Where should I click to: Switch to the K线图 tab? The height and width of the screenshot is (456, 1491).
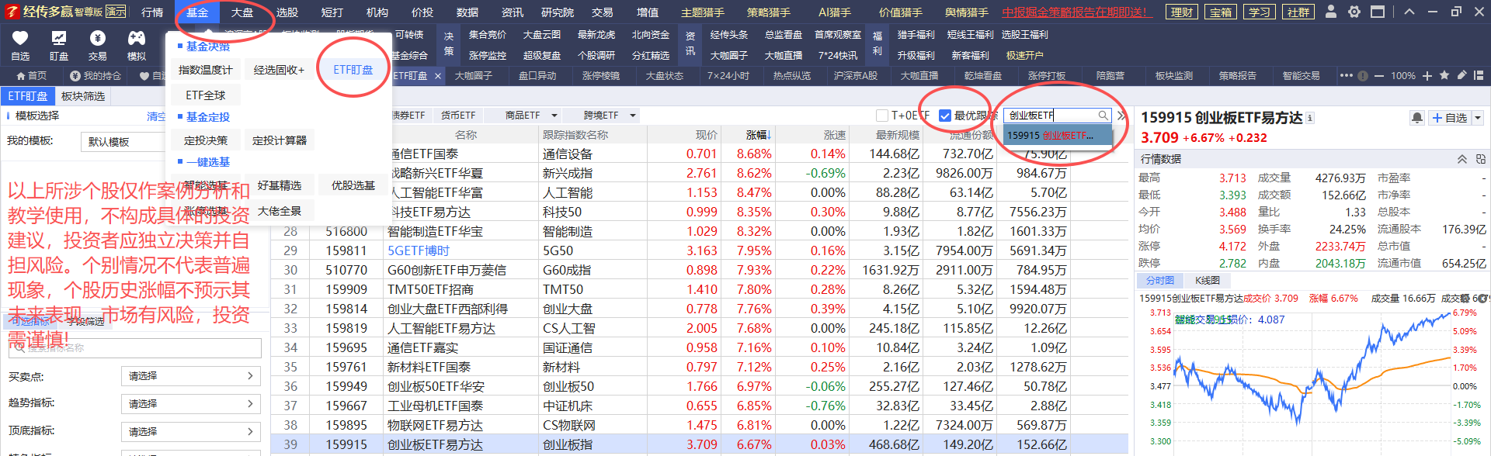[x=1208, y=281]
